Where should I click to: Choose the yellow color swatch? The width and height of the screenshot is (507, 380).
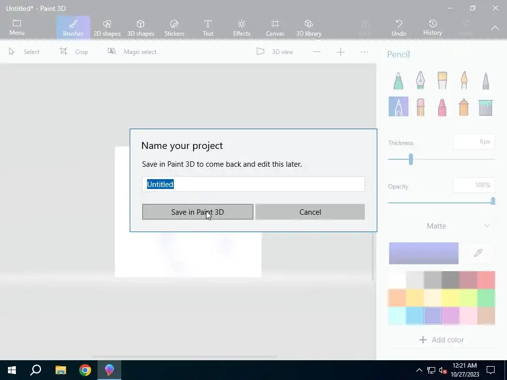click(x=451, y=297)
